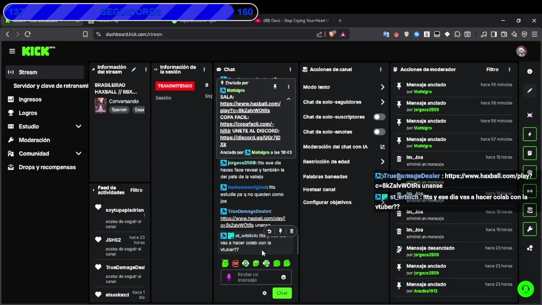Open Servidor y clave de retransmisión
This screenshot has width=542, height=305.
50,86
